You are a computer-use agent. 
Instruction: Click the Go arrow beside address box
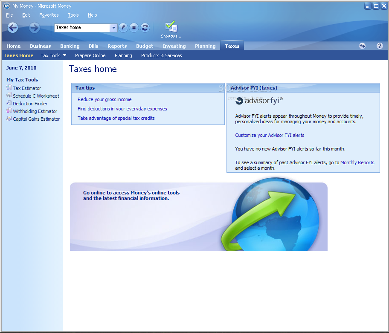pos(123,28)
